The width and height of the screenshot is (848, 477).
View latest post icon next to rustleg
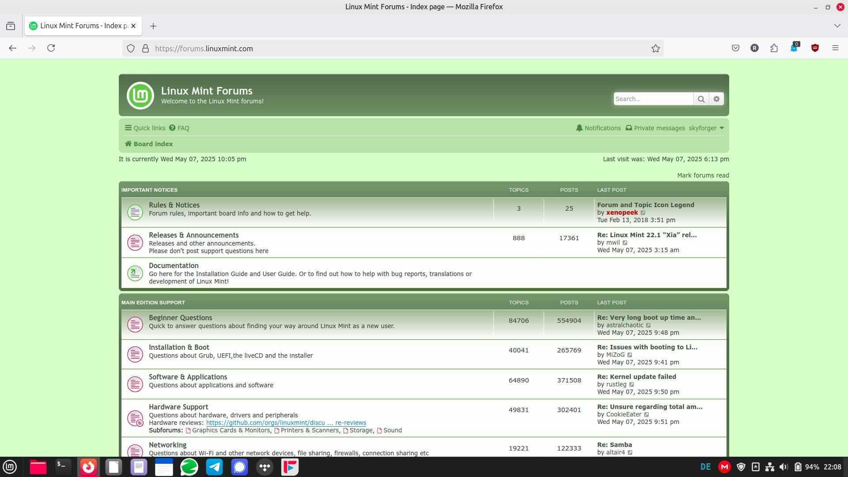pyautogui.click(x=632, y=385)
